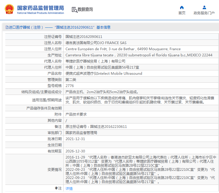This screenshot has width=219, height=193.
Task: Click the document icon before 进口医疗器械
Action: coord(7,27)
